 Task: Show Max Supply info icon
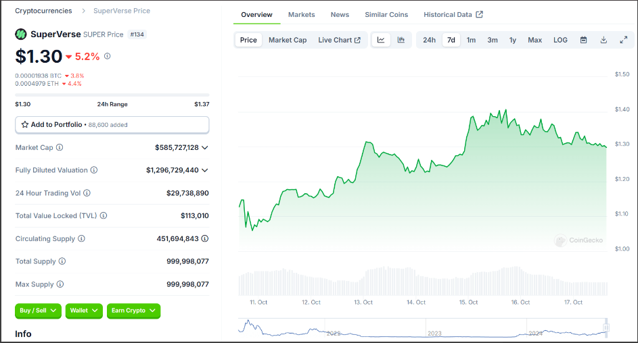[x=60, y=284]
